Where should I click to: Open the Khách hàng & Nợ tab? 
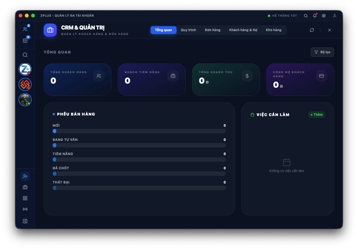point(243,30)
